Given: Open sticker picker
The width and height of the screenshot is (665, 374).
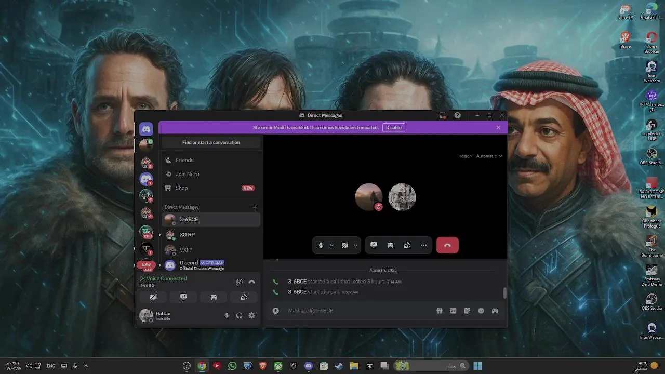Looking at the screenshot, I should [x=467, y=311].
